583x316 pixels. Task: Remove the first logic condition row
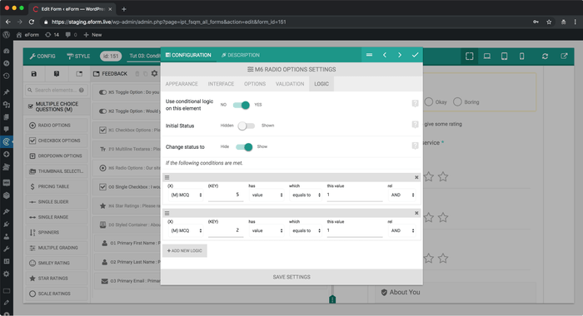point(416,177)
